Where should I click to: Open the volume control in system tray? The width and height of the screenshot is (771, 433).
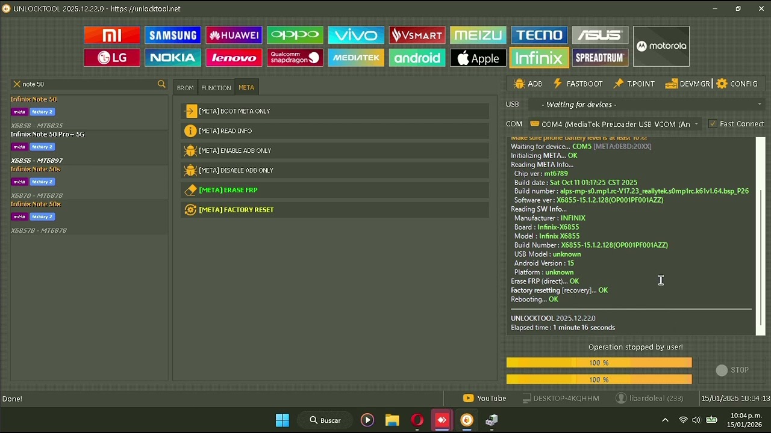[697, 420]
